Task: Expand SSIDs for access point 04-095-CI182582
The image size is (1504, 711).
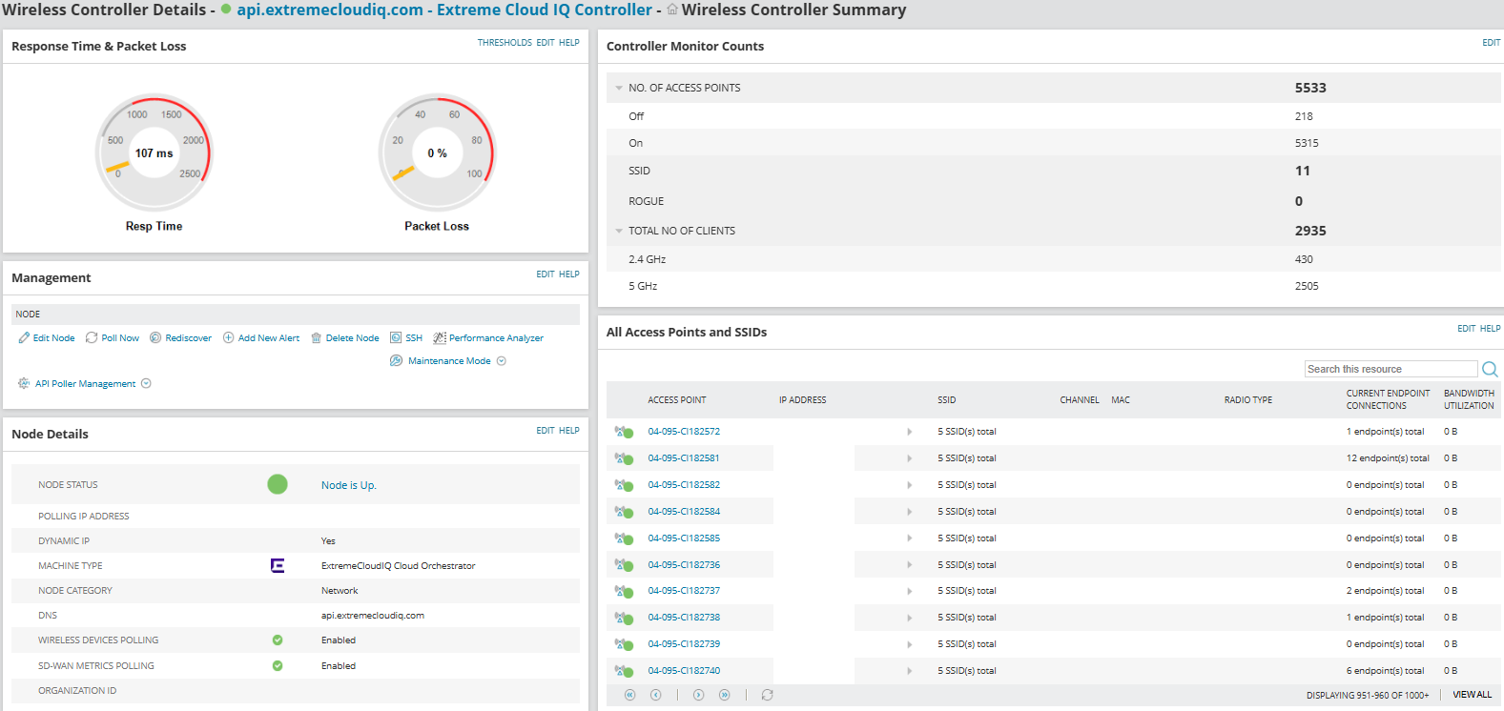Action: (909, 485)
